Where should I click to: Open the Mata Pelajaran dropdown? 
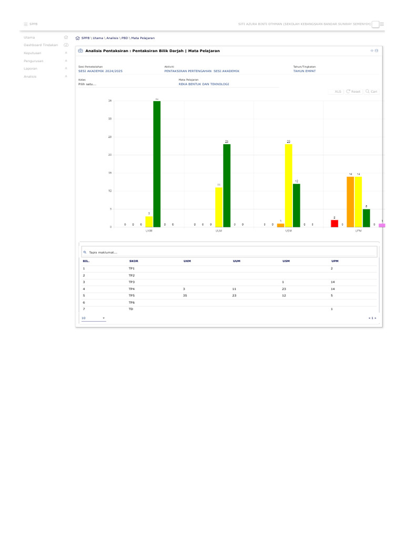[x=228, y=84]
